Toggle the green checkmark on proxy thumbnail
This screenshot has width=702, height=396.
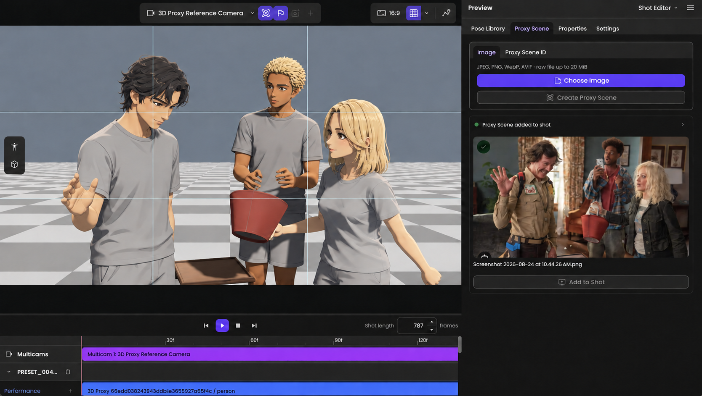(484, 147)
